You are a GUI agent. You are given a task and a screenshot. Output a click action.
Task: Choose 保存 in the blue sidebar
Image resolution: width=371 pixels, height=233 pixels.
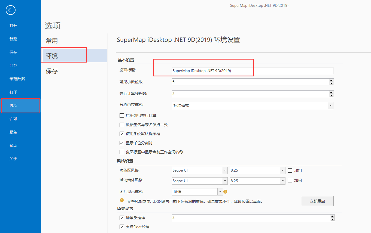click(x=13, y=52)
